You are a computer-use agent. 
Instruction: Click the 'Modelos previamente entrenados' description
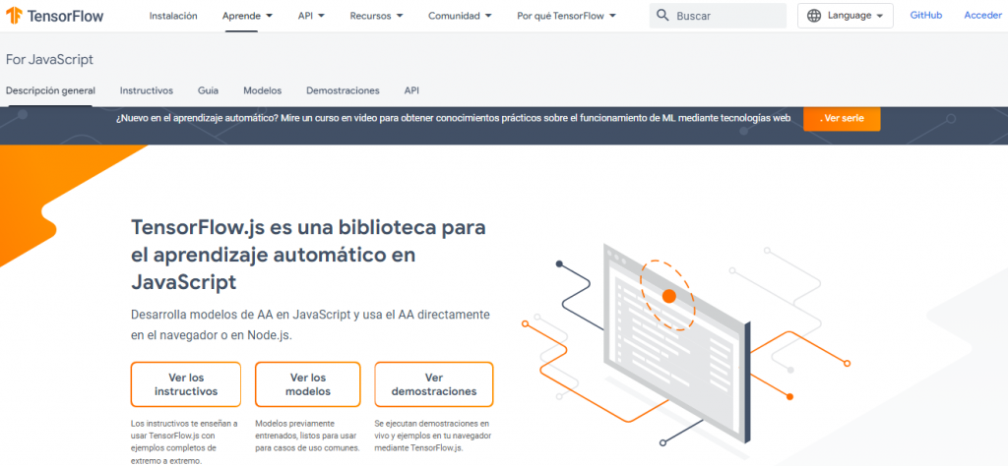click(307, 436)
